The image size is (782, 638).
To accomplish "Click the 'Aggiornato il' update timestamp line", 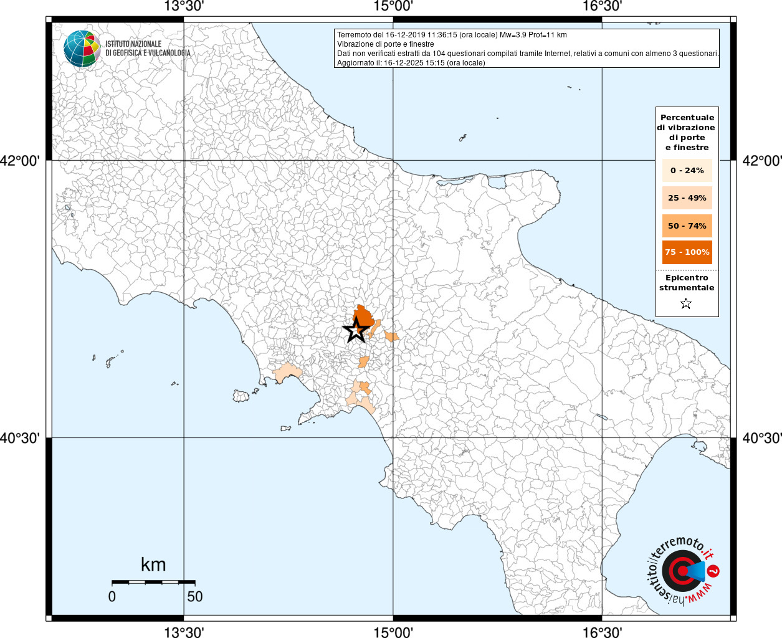I will pyautogui.click(x=411, y=63).
